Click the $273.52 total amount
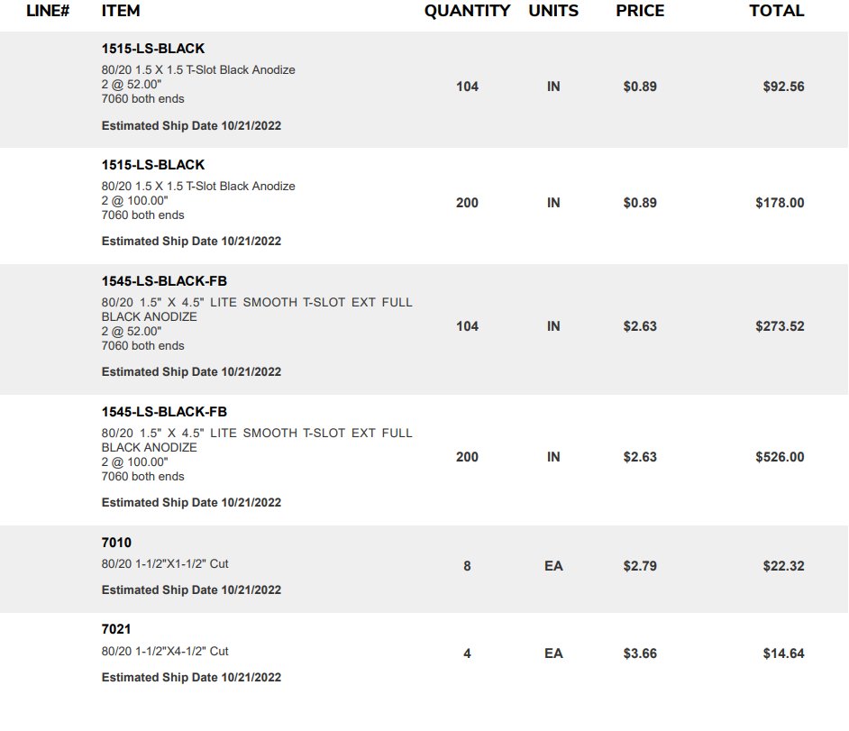Image resolution: width=849 pixels, height=731 pixels. click(780, 326)
